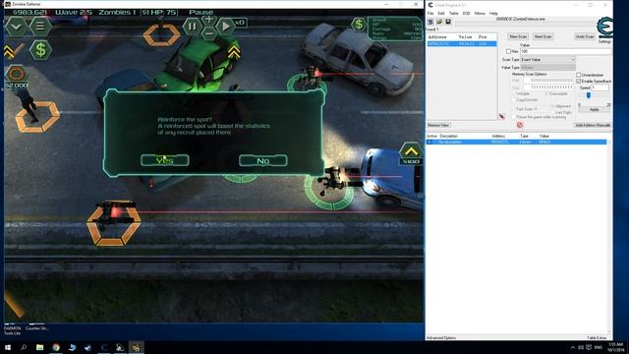Toggle the Executable checkbox

[x=547, y=93]
